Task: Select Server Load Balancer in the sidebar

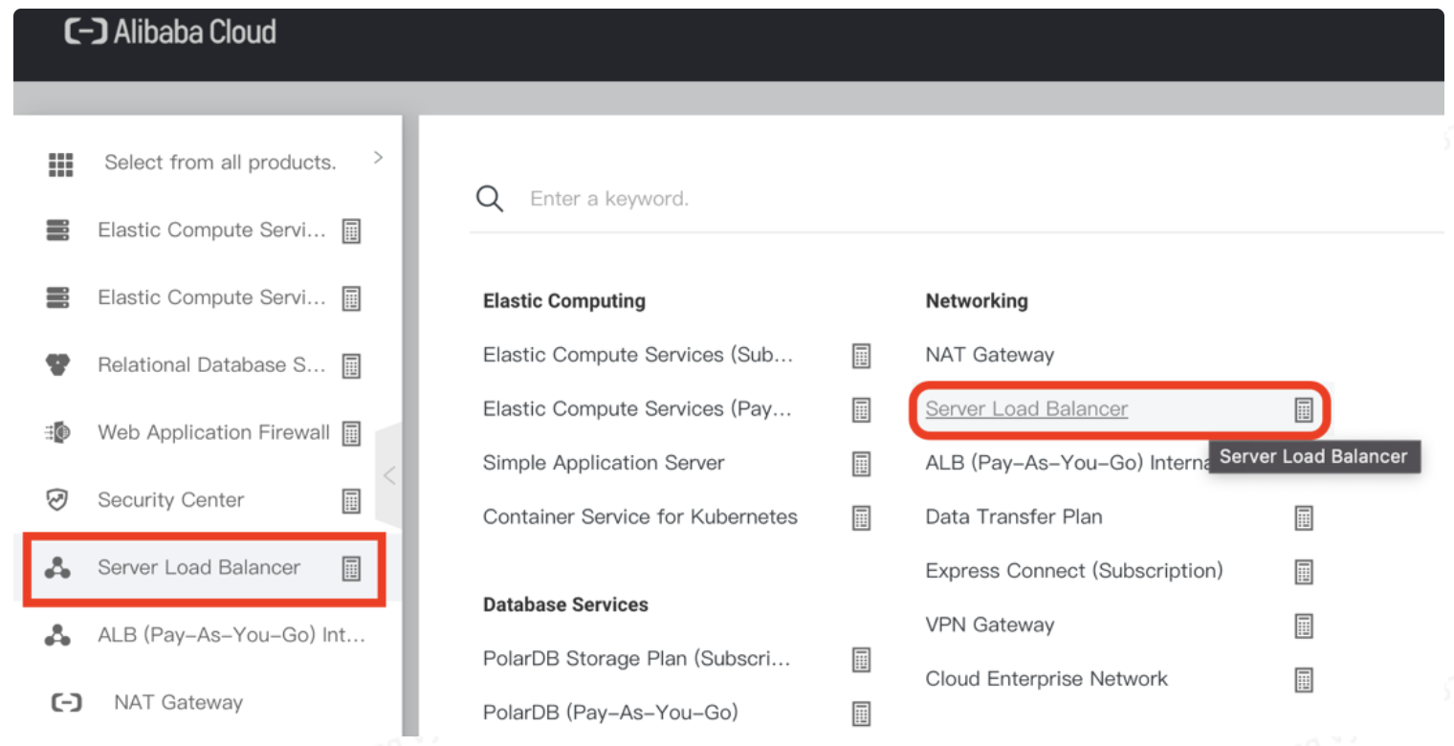Action: (x=199, y=568)
